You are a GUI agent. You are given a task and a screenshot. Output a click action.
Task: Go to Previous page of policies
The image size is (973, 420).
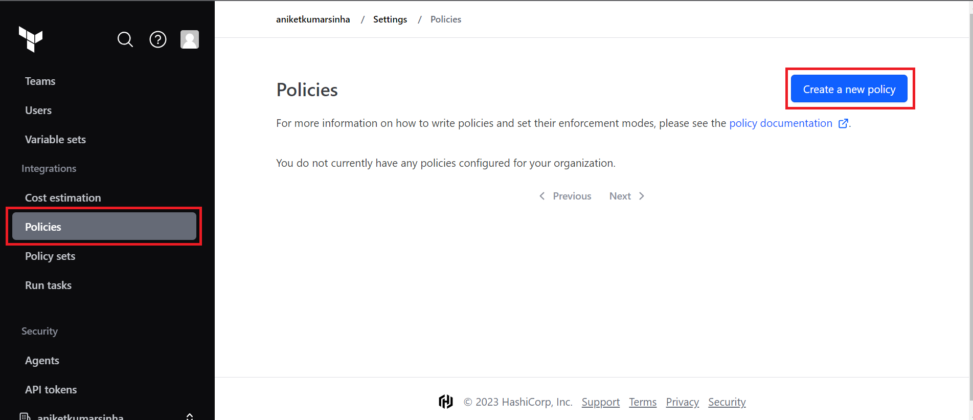pyautogui.click(x=565, y=196)
